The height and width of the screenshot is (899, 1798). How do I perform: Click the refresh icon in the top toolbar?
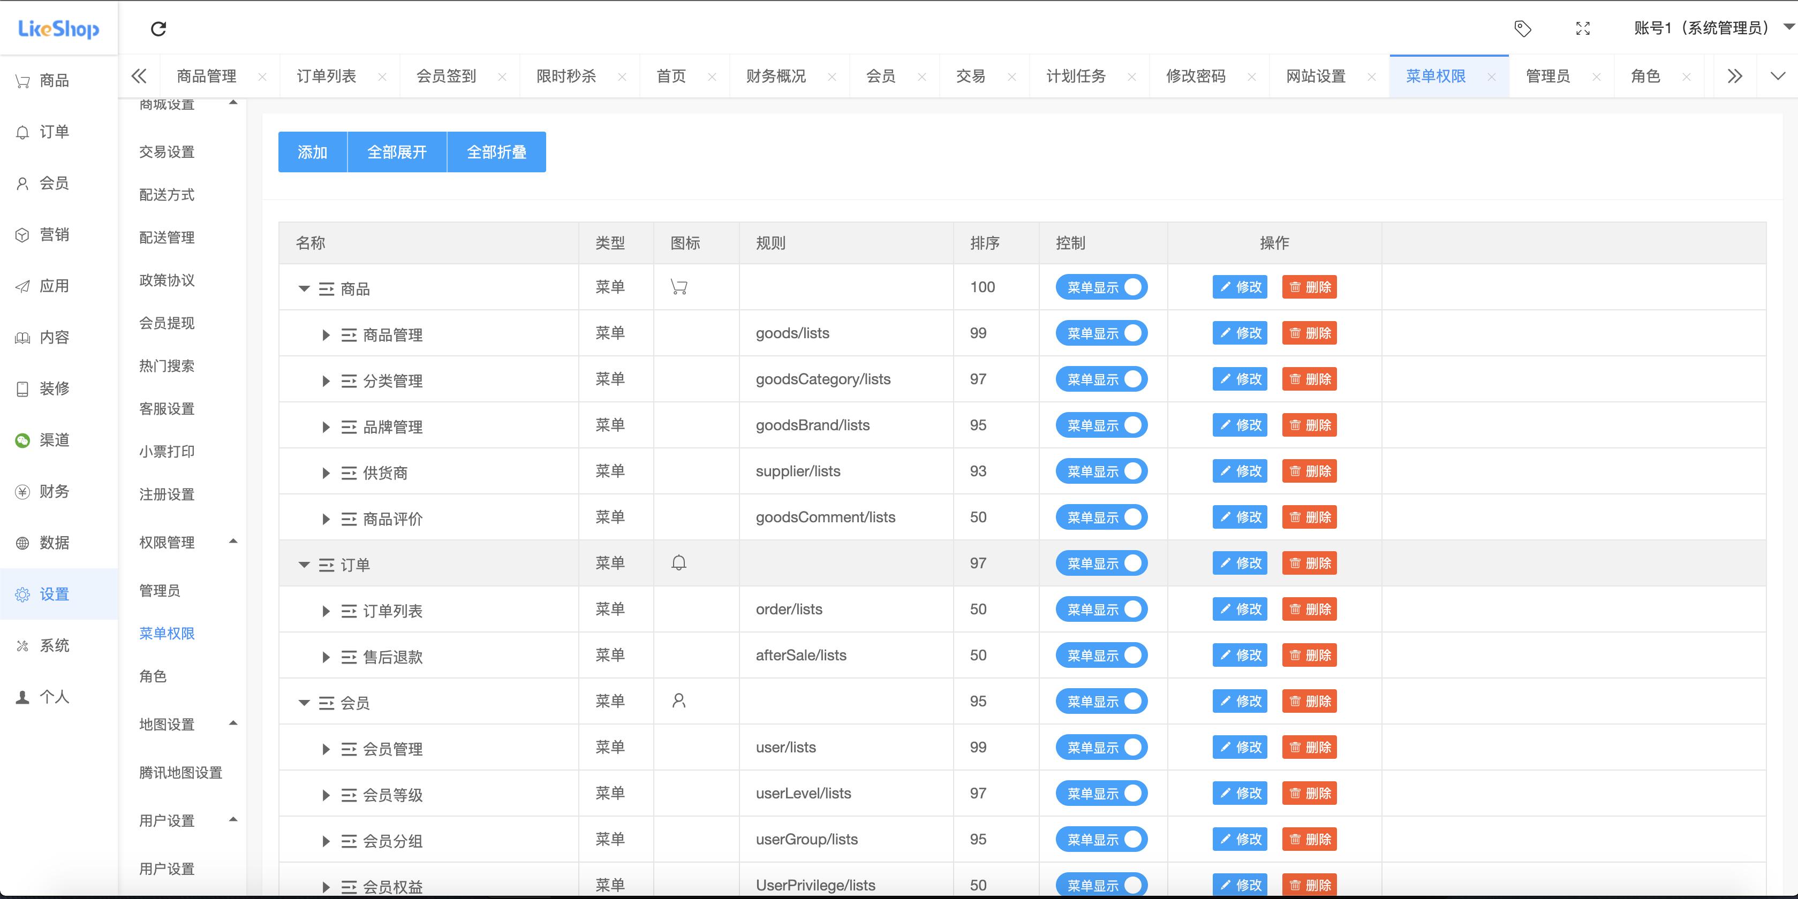158,28
